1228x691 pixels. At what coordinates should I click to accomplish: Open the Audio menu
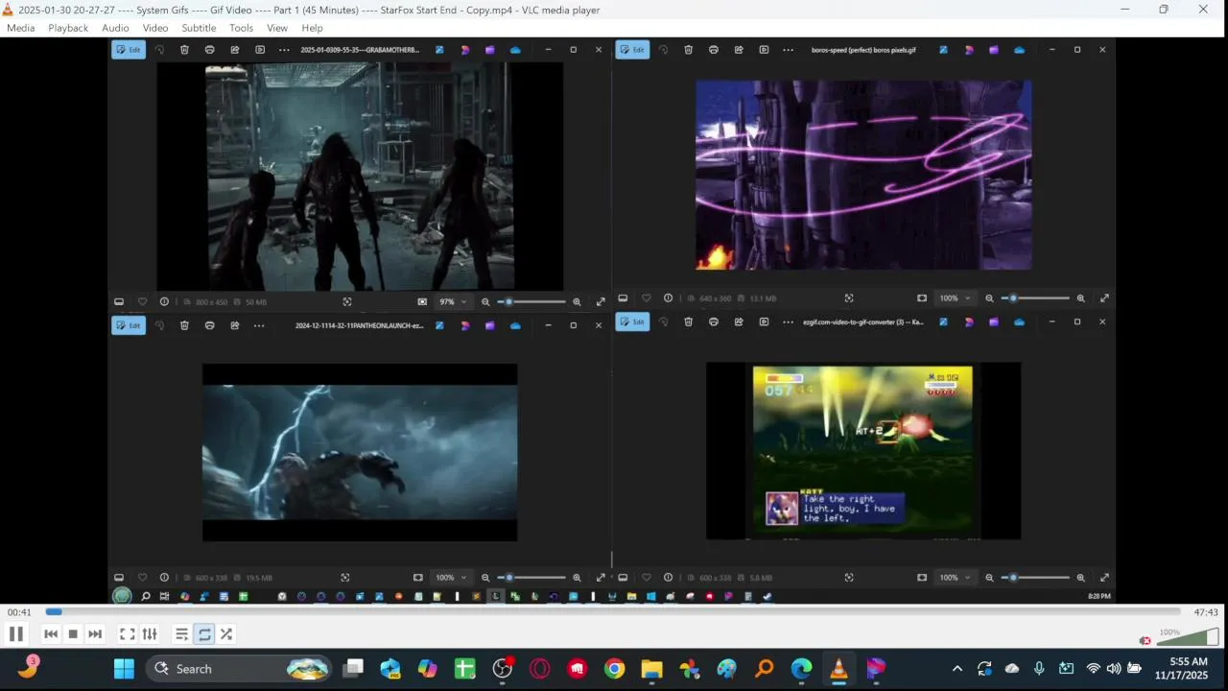pyautogui.click(x=115, y=28)
